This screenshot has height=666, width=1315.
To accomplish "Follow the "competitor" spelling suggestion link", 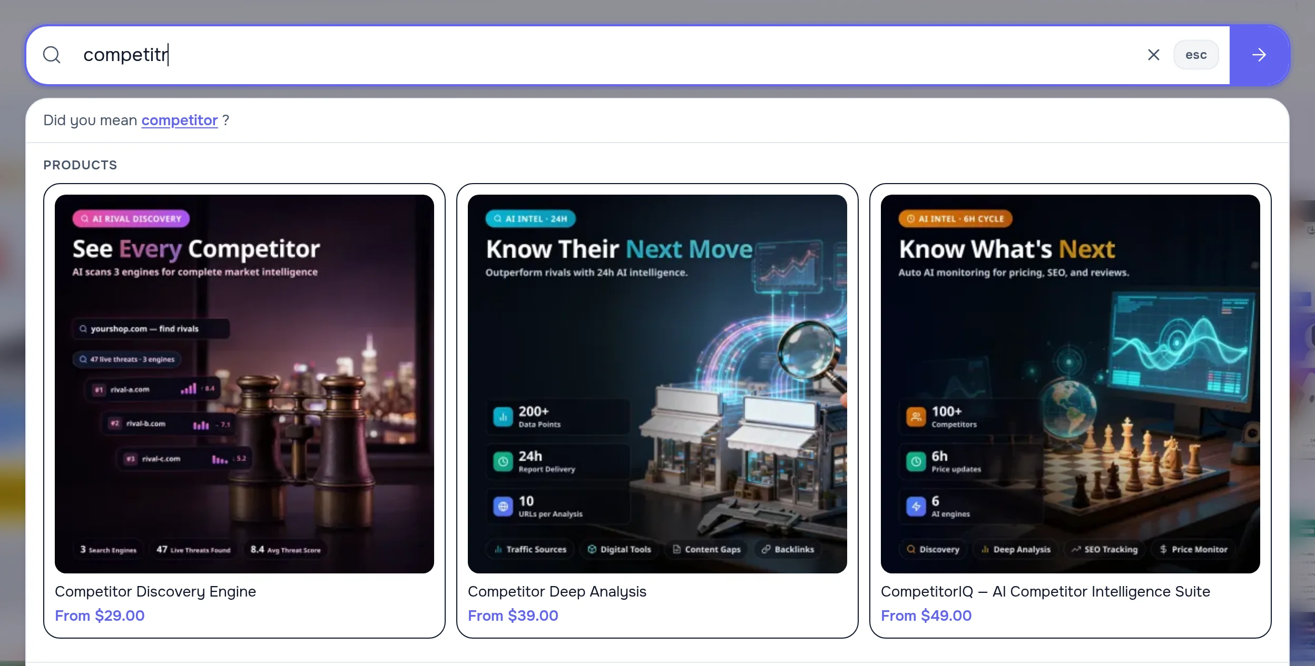I will (x=179, y=120).
